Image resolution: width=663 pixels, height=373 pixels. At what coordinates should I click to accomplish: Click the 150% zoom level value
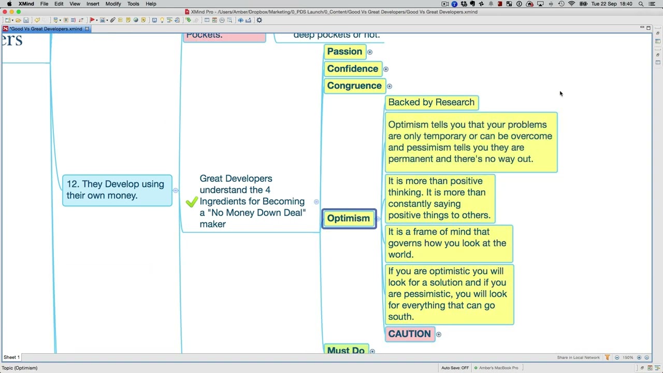point(628,357)
